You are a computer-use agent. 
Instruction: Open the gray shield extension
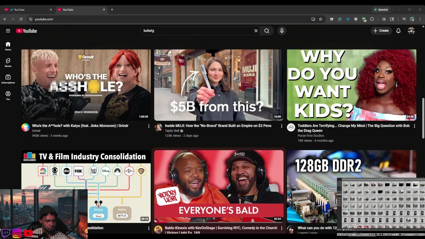(356, 19)
